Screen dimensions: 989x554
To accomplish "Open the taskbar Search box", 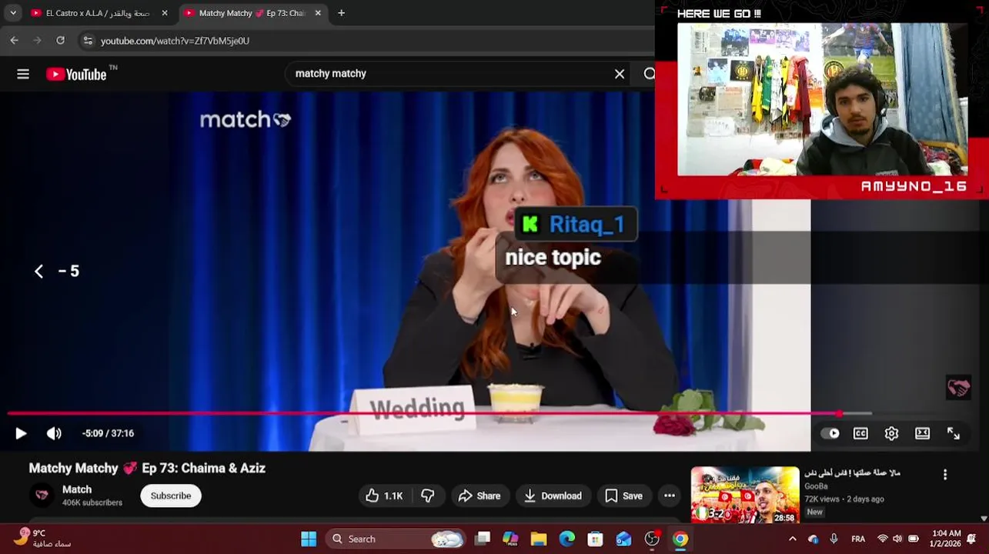I will [395, 539].
